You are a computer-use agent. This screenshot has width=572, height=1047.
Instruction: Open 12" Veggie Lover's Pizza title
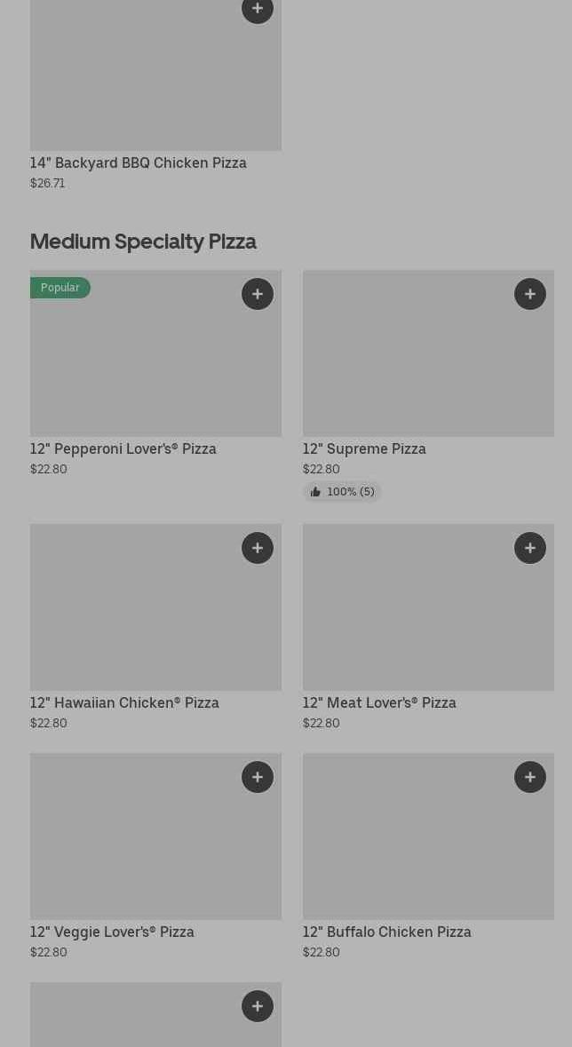(x=112, y=932)
